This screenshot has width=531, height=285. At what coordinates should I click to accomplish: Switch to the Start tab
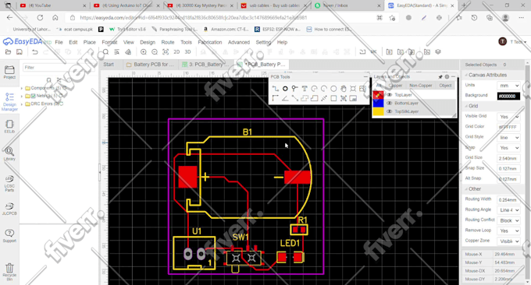point(109,64)
